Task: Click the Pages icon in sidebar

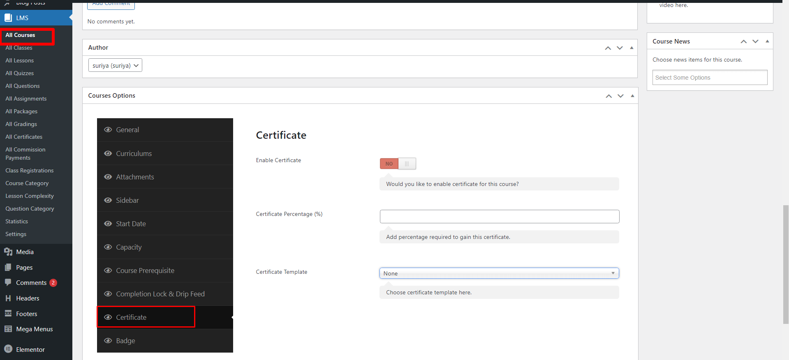Action: pos(8,267)
